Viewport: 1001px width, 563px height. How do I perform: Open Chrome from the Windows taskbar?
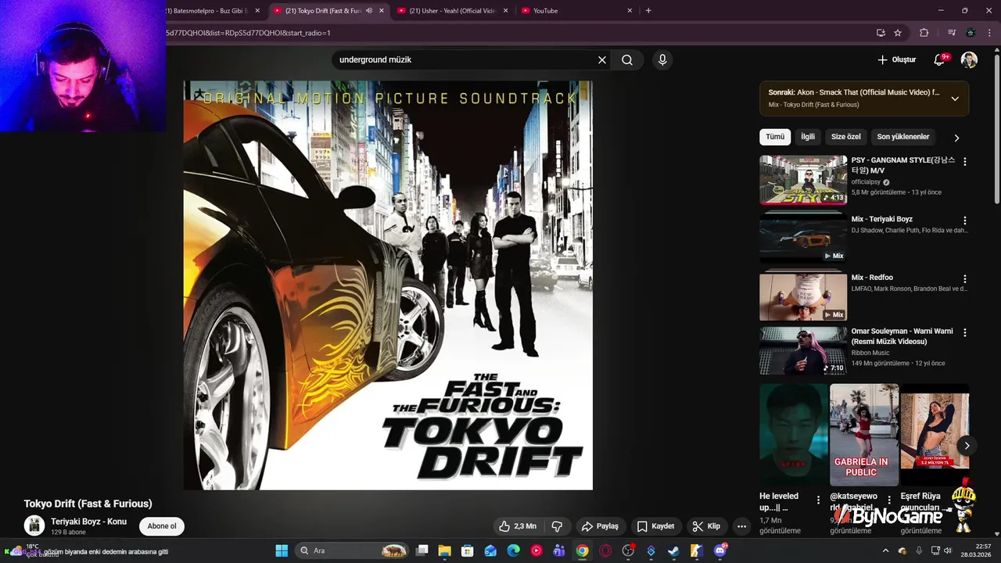pyautogui.click(x=582, y=550)
